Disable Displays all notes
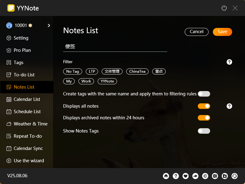The width and height of the screenshot is (245, 184). [x=204, y=106]
